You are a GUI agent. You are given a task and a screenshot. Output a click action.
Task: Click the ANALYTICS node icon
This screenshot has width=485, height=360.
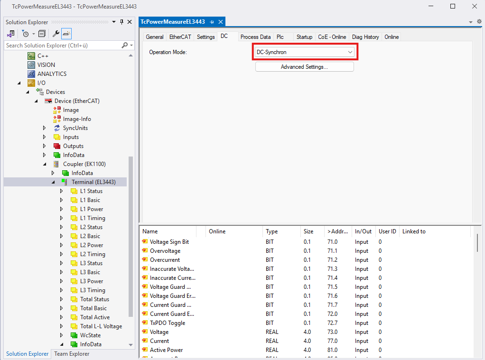pos(31,74)
